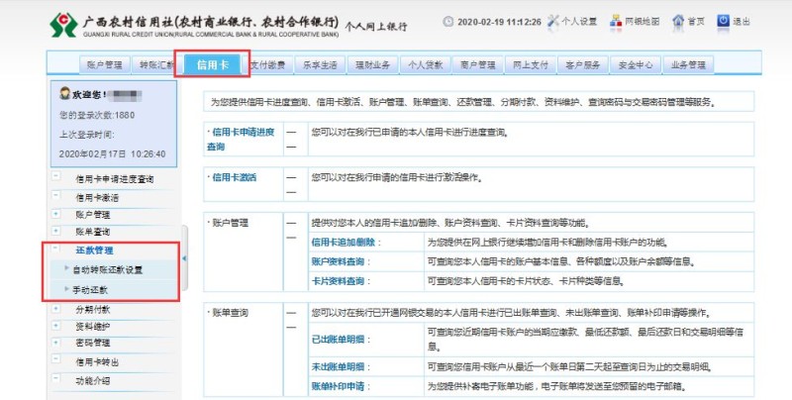792x400 pixels.
Task: Select 账户管理 in the sidebar menu
Action: [93, 215]
